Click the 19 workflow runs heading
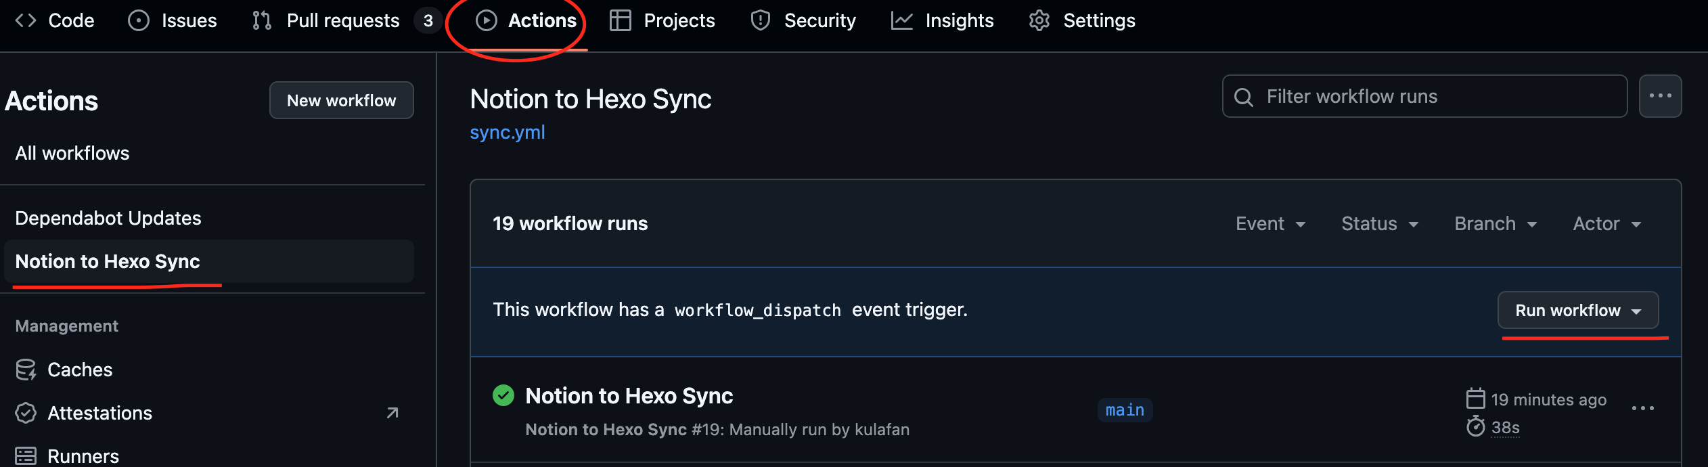The width and height of the screenshot is (1708, 467). coord(570,224)
